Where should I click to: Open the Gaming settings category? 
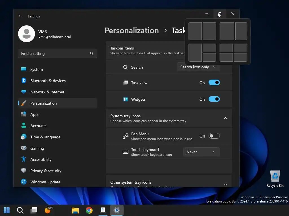coord(58,148)
